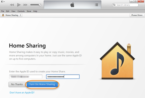145x98 pixels.
Task: Open the Up Next list icon
Action: [96, 5]
